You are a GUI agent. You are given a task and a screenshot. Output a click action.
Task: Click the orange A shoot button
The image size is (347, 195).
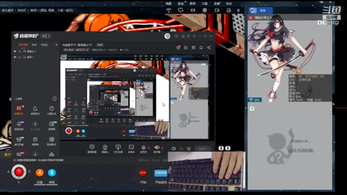point(39,172)
